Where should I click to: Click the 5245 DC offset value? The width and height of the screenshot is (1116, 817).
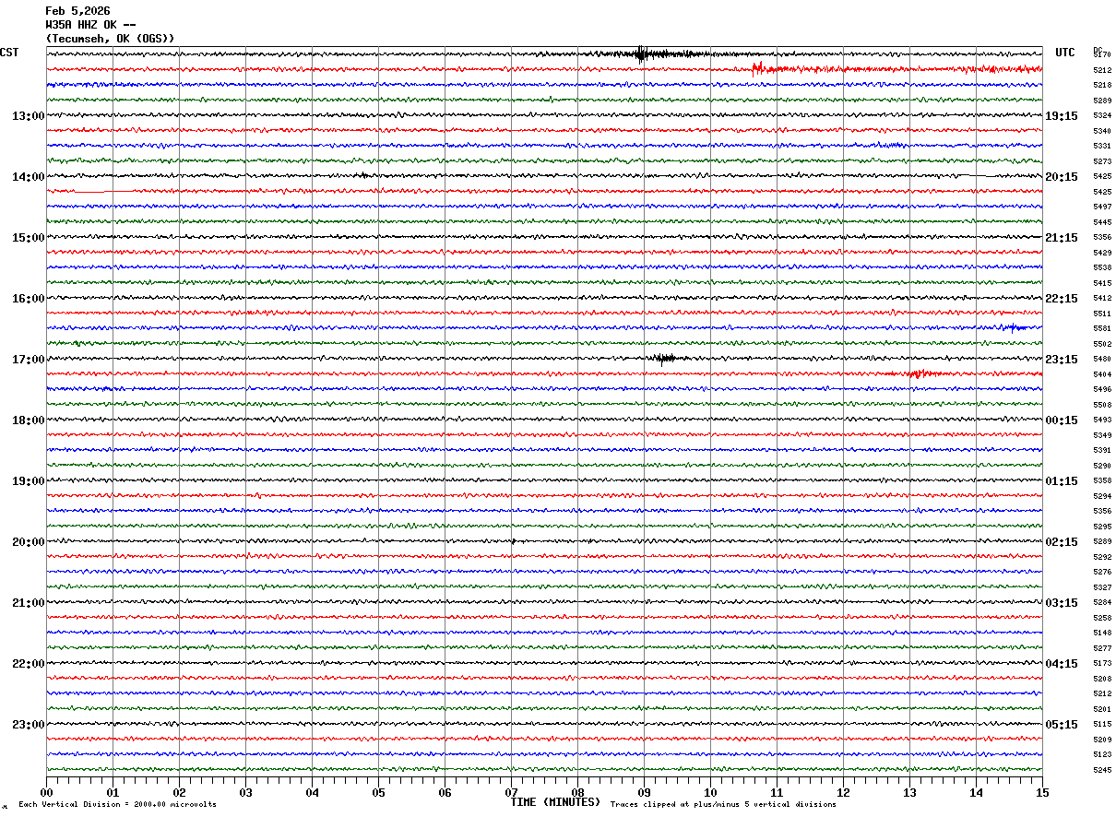1102,770
